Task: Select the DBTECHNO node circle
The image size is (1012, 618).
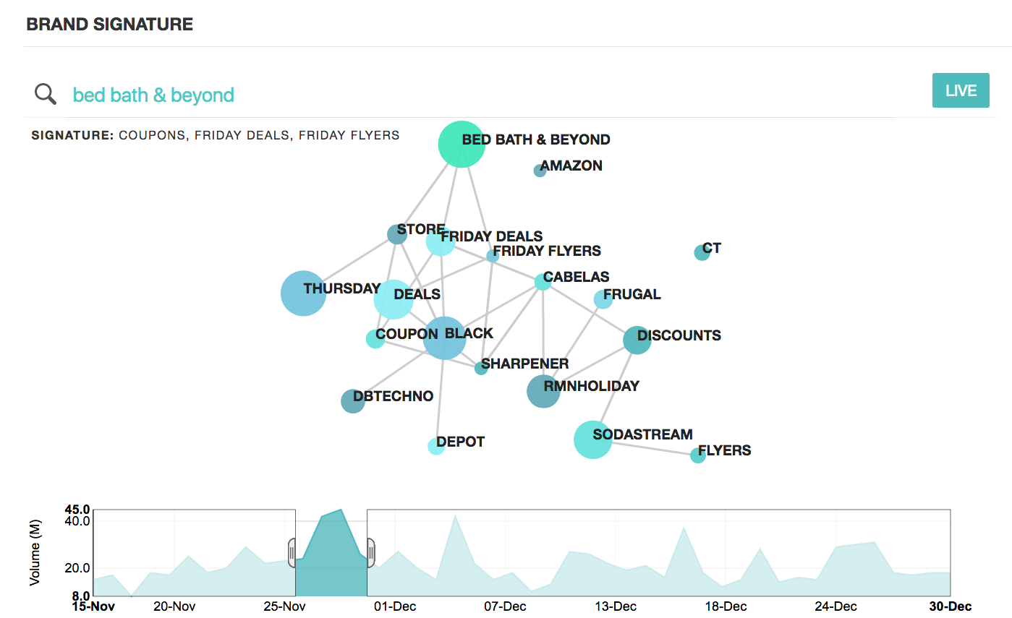Action: [x=352, y=401]
